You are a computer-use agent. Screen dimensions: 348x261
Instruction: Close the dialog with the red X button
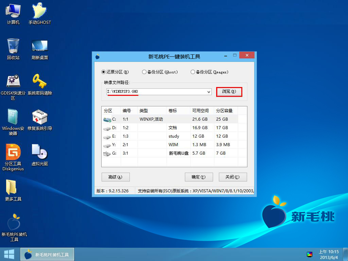247,55
